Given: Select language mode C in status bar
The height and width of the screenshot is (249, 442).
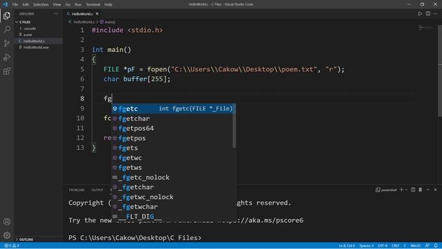Looking at the screenshot, I should (405, 246).
